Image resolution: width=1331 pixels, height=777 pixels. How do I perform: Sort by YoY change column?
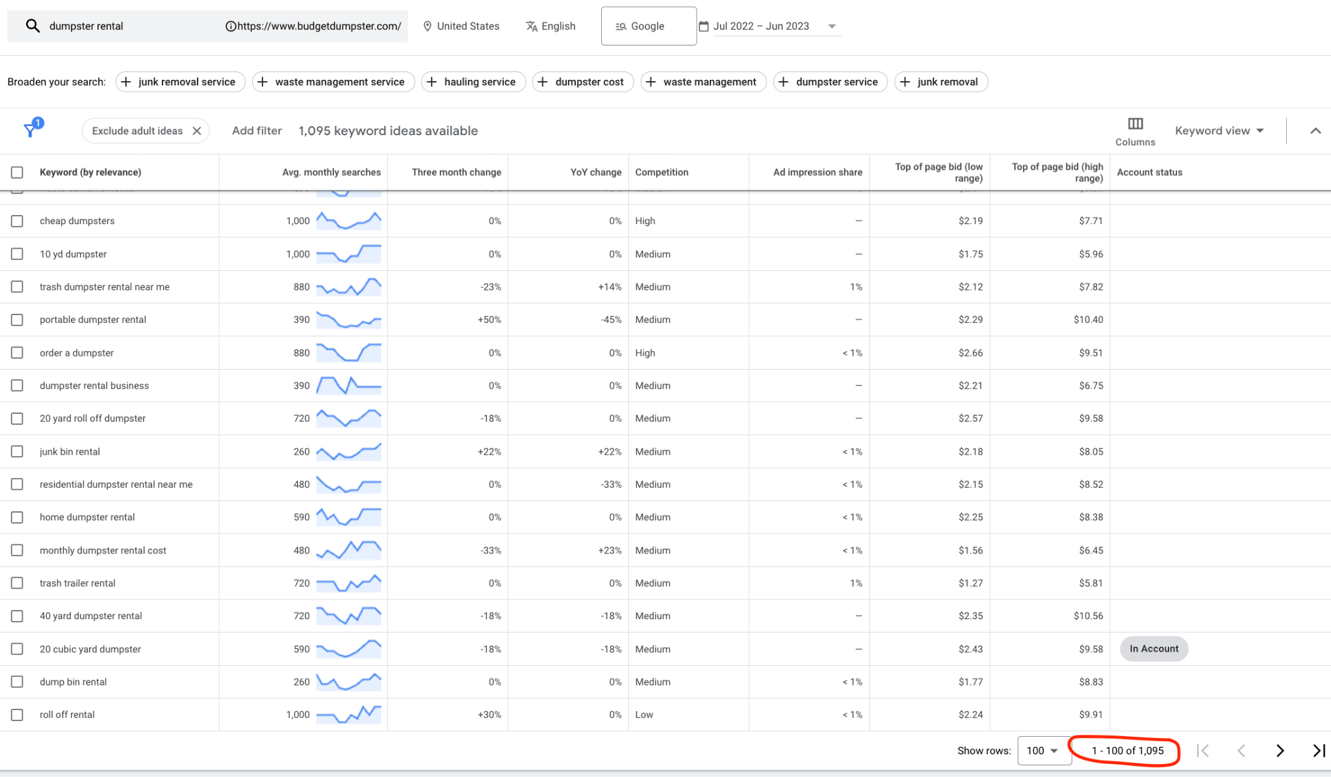coord(596,172)
